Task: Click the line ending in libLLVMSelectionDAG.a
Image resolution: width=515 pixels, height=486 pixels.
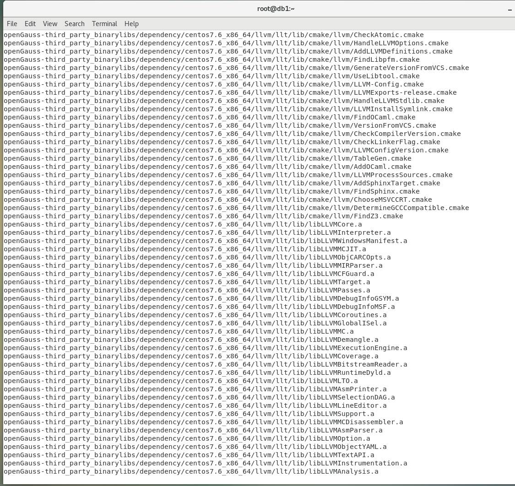Action: (x=200, y=397)
